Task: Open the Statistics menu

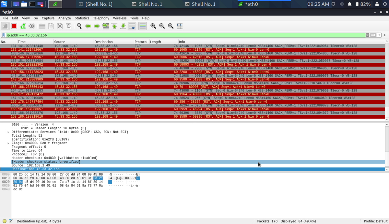Action: 82,18
